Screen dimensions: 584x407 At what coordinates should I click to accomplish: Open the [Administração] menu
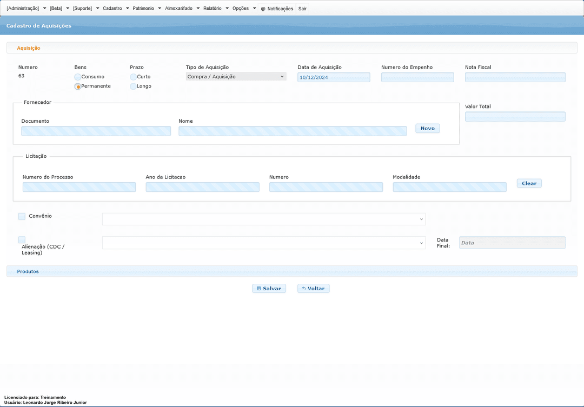(23, 8)
